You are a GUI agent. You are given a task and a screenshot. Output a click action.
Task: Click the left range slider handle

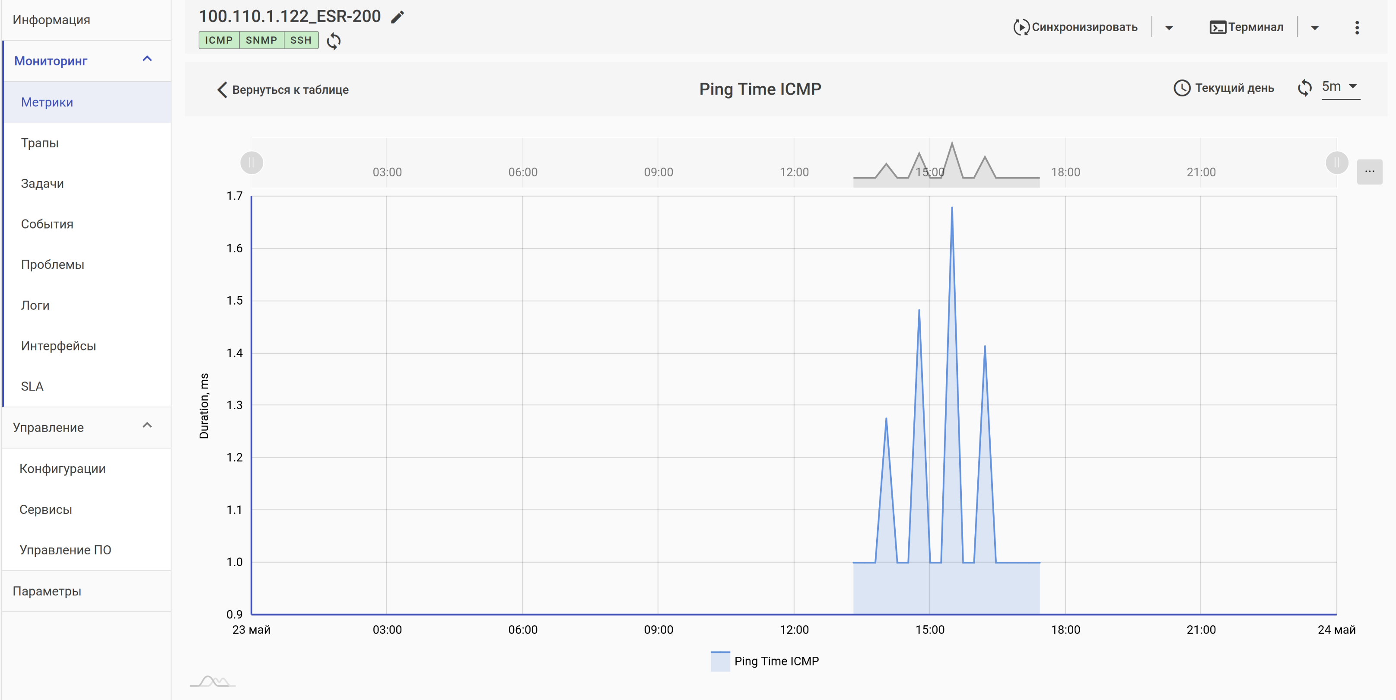tap(251, 162)
